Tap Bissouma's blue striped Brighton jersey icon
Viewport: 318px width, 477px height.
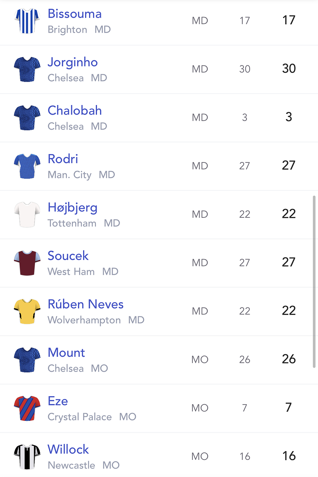click(27, 21)
